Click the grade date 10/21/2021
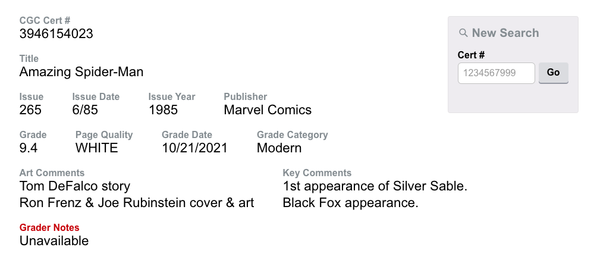 [194, 148]
